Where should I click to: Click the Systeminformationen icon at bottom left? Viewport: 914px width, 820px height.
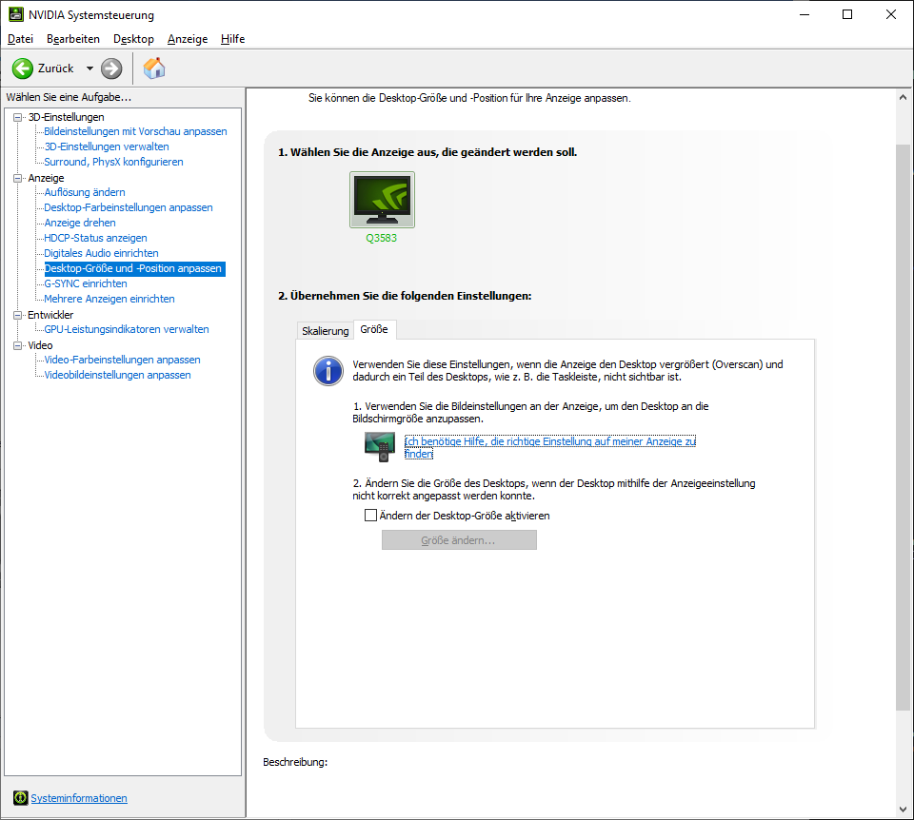pyautogui.click(x=20, y=798)
